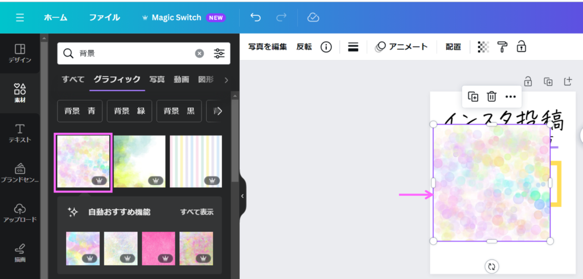583x279 pixels.
Task: Click the copy style paint roller icon
Action: tap(502, 47)
